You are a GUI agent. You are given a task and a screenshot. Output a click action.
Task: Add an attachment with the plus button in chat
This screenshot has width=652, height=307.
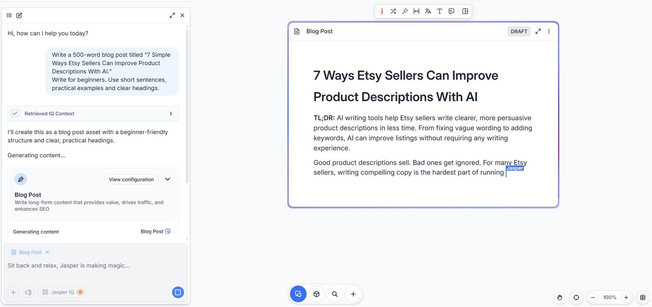(x=13, y=292)
